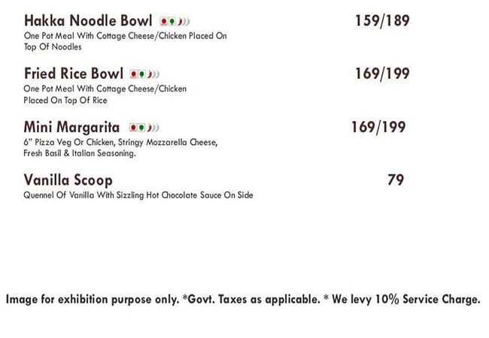Click the 169/199 price for Fried Rice Bowl
This screenshot has height=338, width=489.
[382, 74]
